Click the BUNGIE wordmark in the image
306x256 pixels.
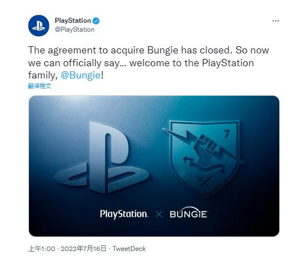pyautogui.click(x=189, y=213)
